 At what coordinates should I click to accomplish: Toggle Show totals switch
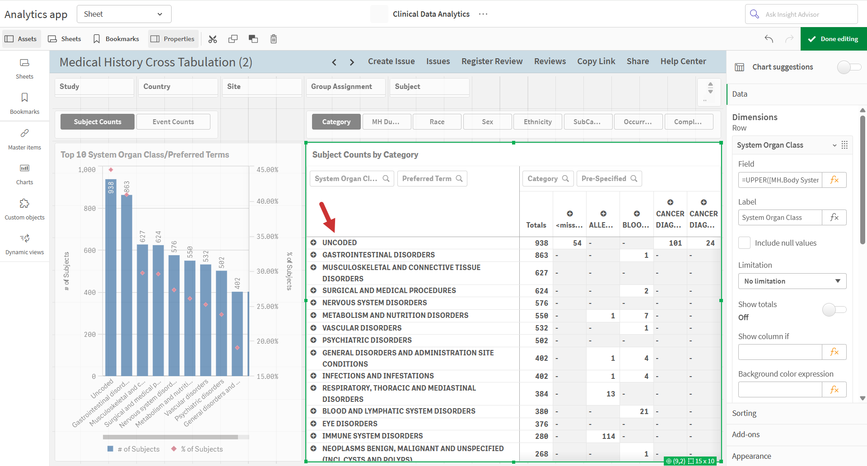834,310
